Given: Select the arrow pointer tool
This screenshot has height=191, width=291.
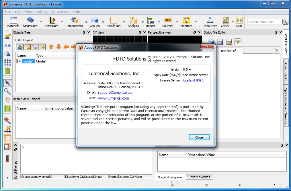Looking at the screenshot, I should pos(8,83).
